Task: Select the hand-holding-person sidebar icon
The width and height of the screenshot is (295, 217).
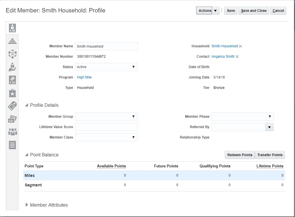Action: pos(12,67)
